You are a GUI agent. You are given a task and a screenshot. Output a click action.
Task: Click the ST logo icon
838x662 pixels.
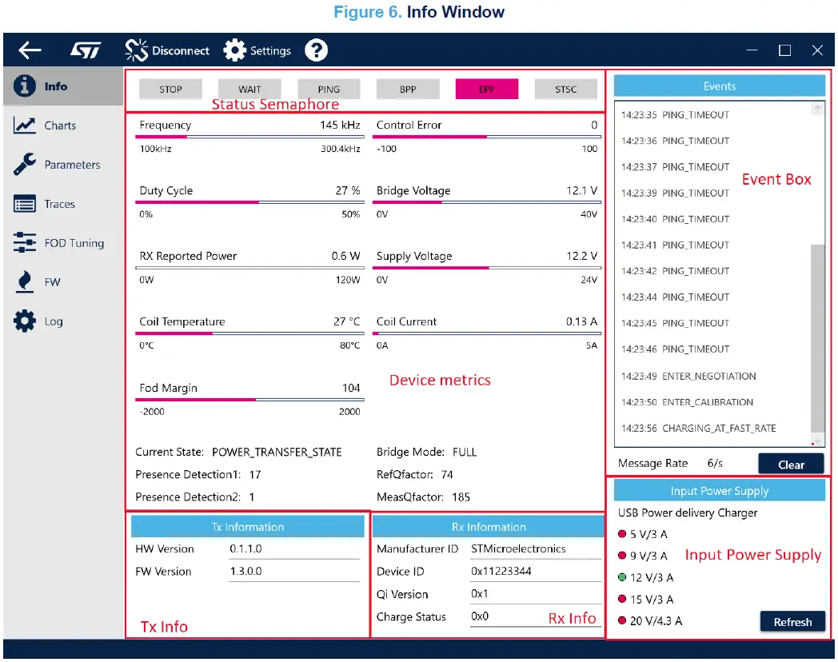click(x=85, y=50)
